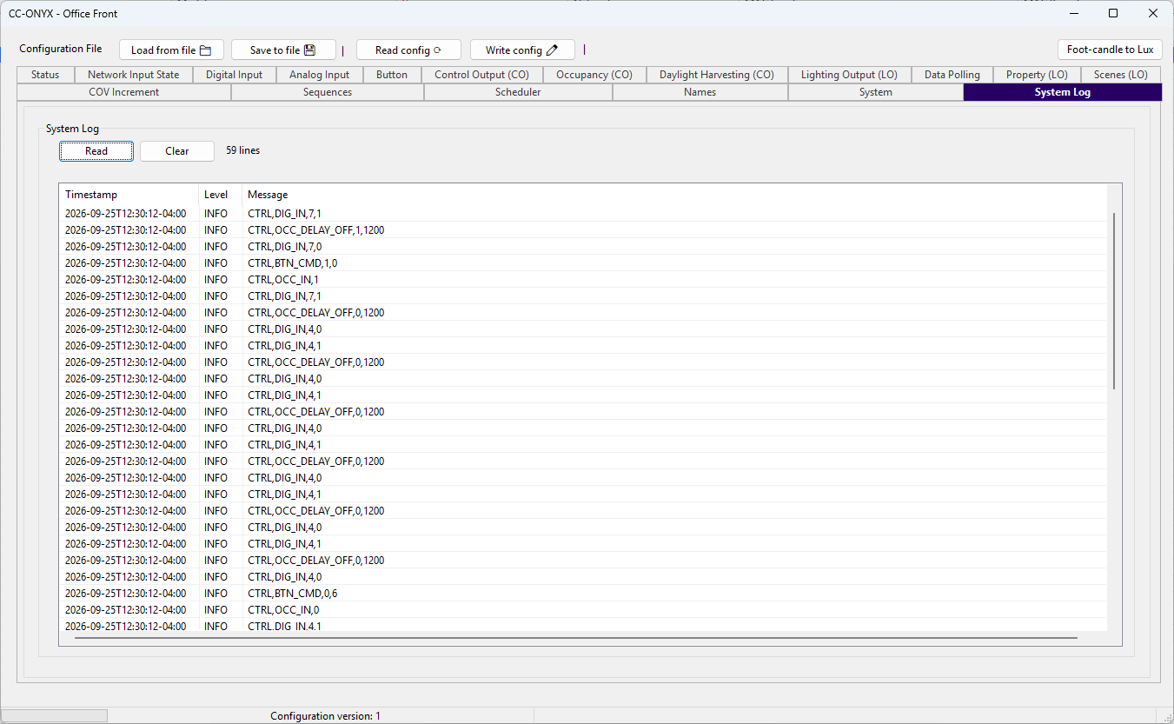Select log row CTRL,OCC_IN,0
1174x724 pixels.
point(582,610)
